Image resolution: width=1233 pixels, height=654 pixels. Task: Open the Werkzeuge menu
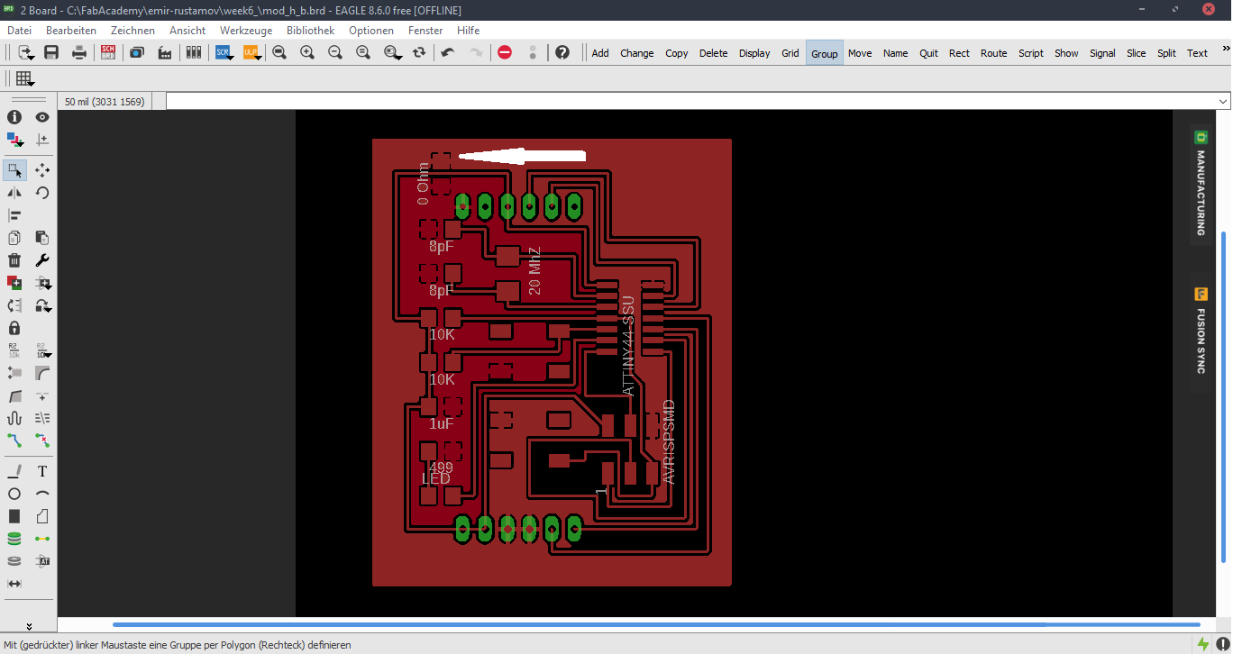click(x=246, y=31)
